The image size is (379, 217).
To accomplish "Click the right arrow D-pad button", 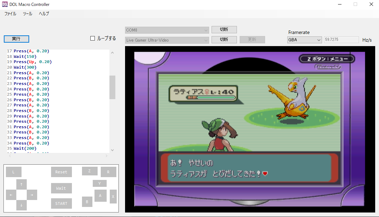I will (32, 195).
